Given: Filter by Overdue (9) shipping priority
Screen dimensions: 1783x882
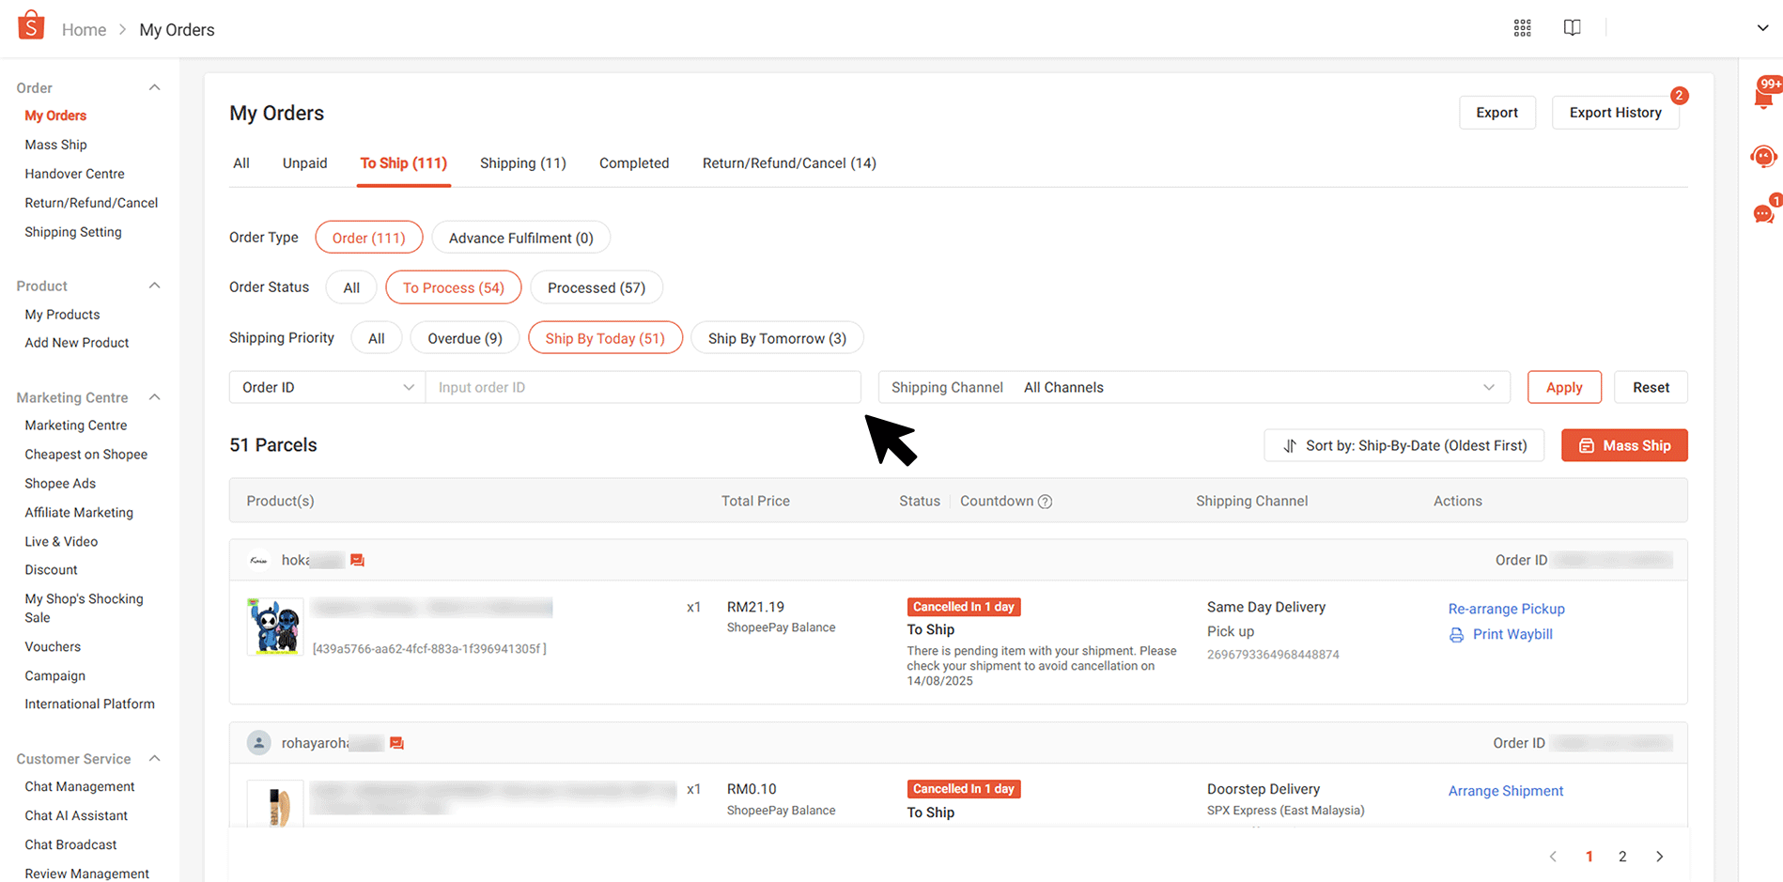Looking at the screenshot, I should [x=465, y=338].
